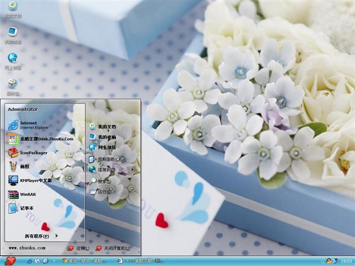The image size is (355, 266).
Task: Expand the 连接到(T) submenu
Action: [111, 170]
